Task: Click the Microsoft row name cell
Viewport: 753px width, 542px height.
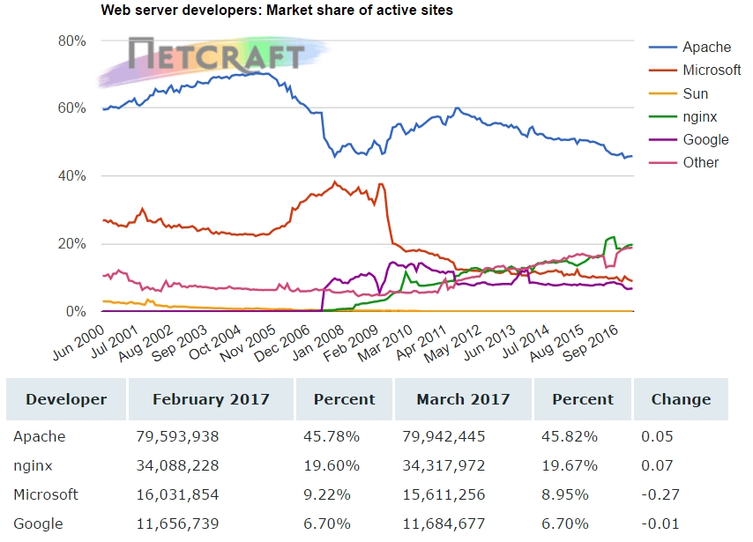Action: point(46,494)
